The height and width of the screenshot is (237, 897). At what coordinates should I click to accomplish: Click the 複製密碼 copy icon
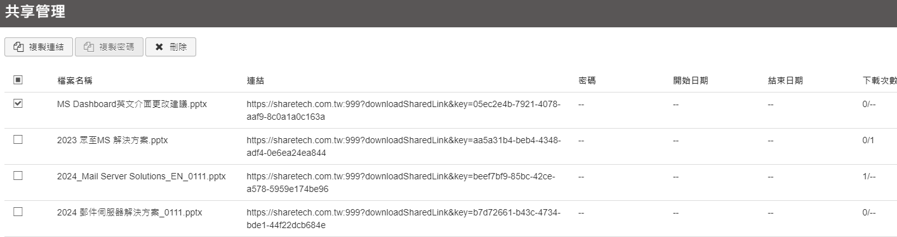[89, 47]
